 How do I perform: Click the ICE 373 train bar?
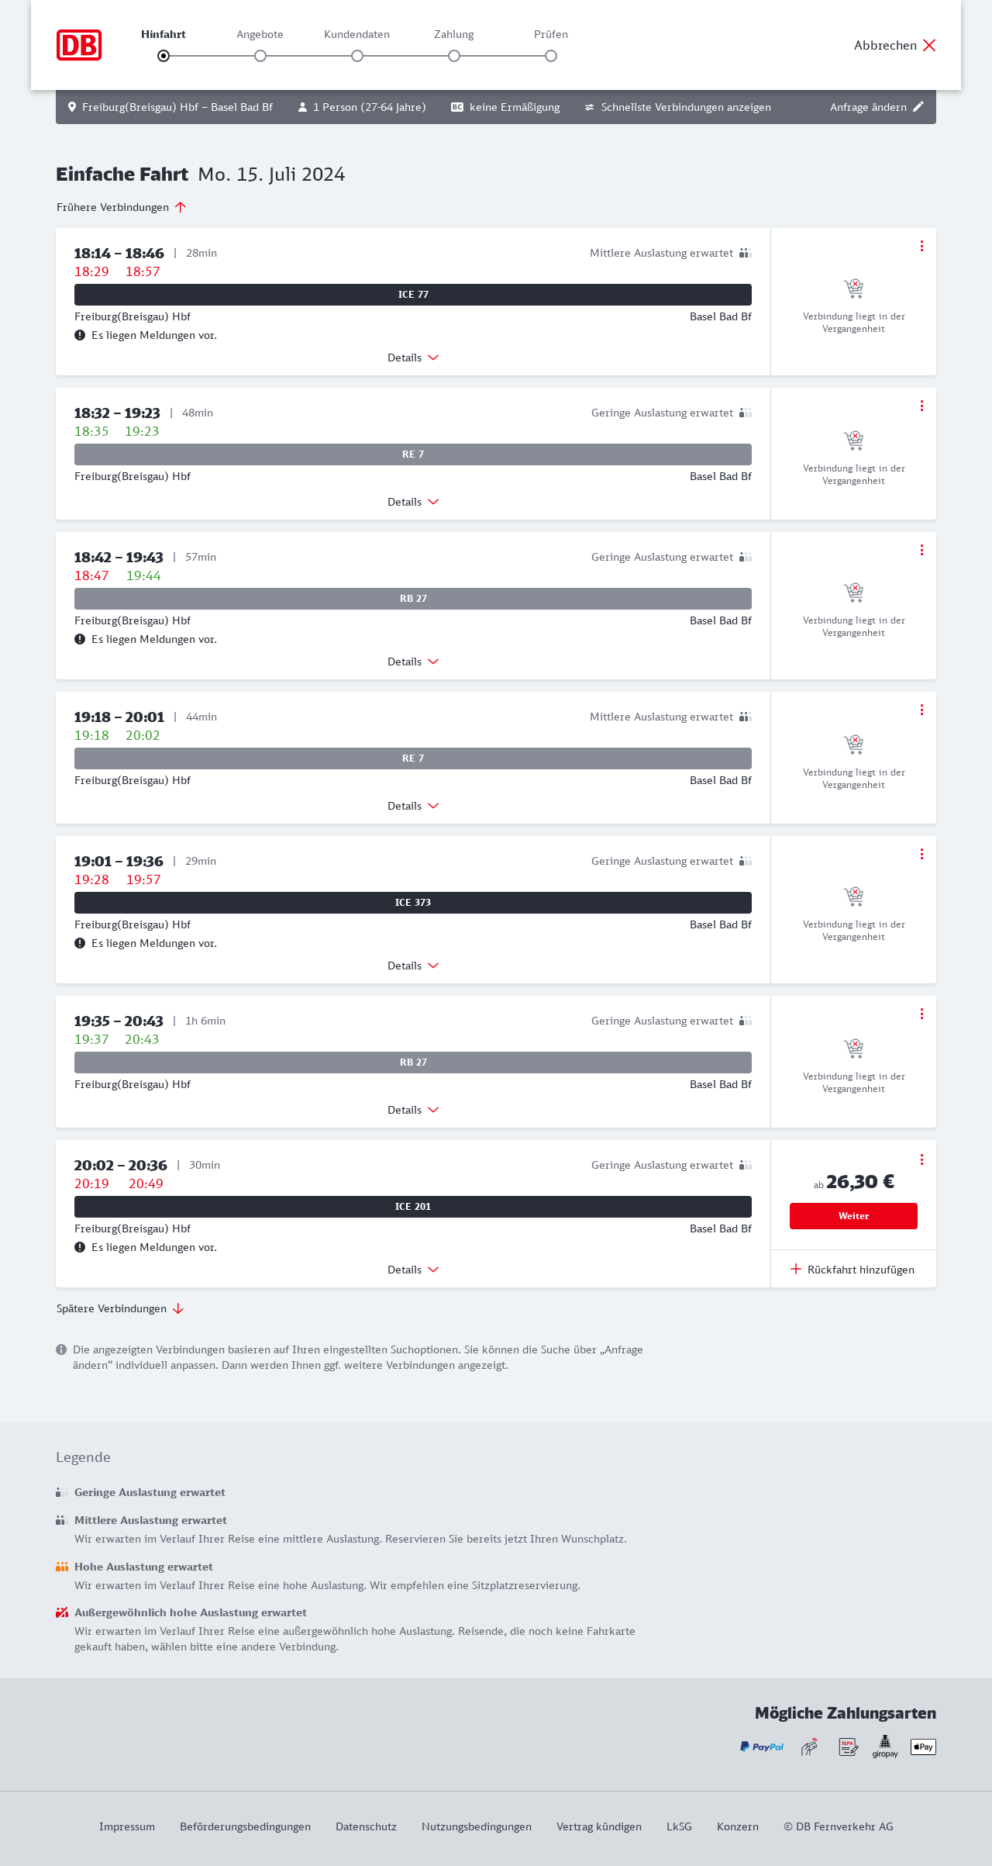413,903
